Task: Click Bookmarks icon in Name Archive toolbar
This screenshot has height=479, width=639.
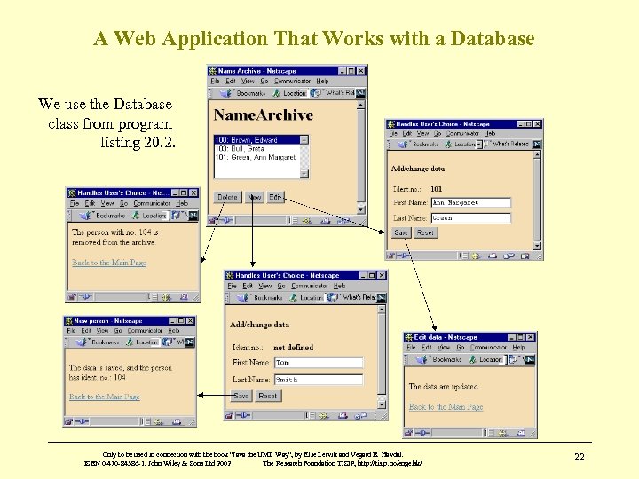Action: [226, 93]
